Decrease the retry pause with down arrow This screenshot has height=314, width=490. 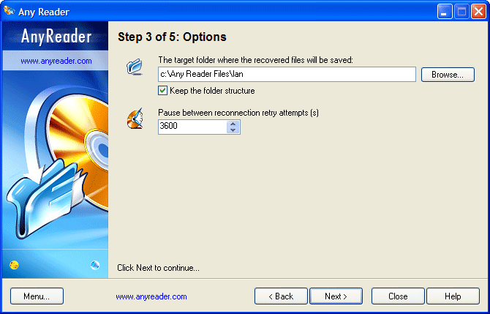pos(233,130)
